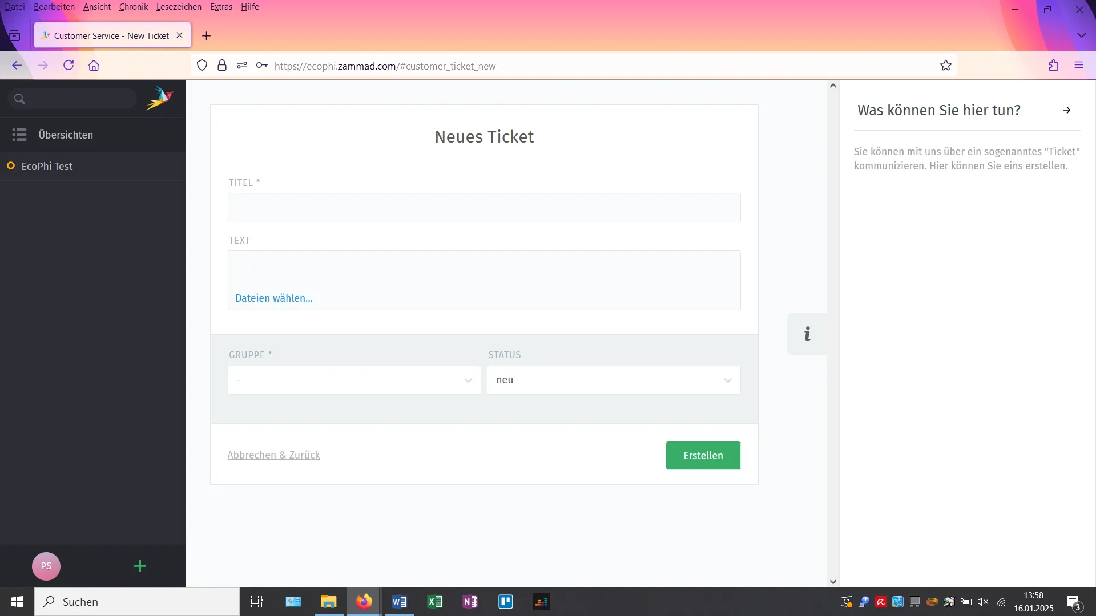This screenshot has width=1096, height=616.
Task: Open Übersichten in the Zammad sidebar
Action: [x=66, y=135]
